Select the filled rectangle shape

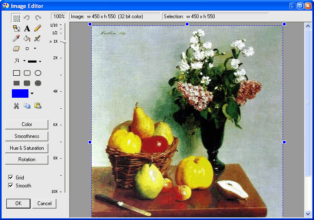pyautogui.click(x=17, y=83)
